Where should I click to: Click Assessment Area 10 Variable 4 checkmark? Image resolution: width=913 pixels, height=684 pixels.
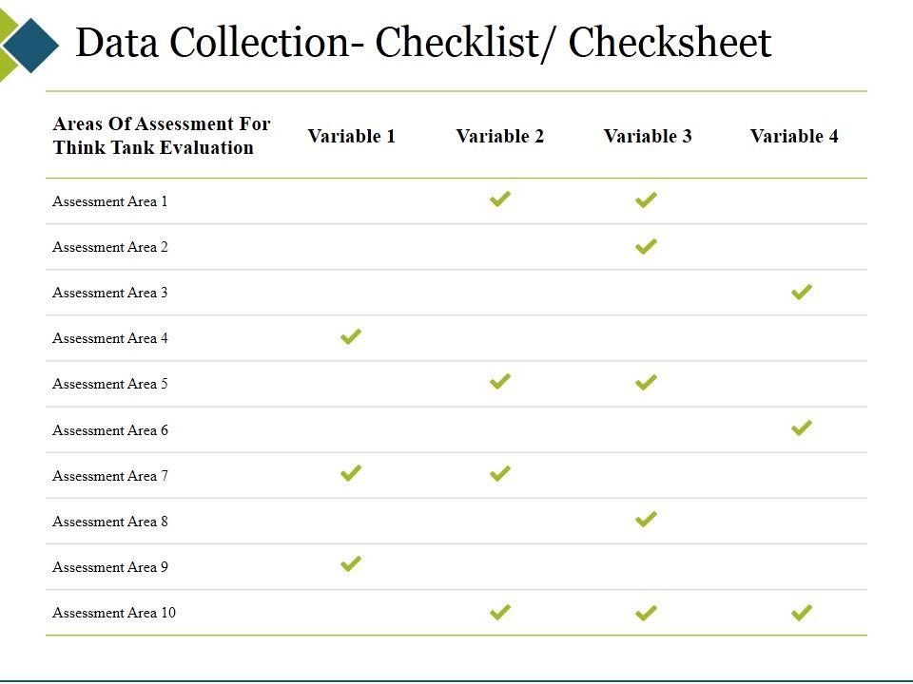point(802,613)
